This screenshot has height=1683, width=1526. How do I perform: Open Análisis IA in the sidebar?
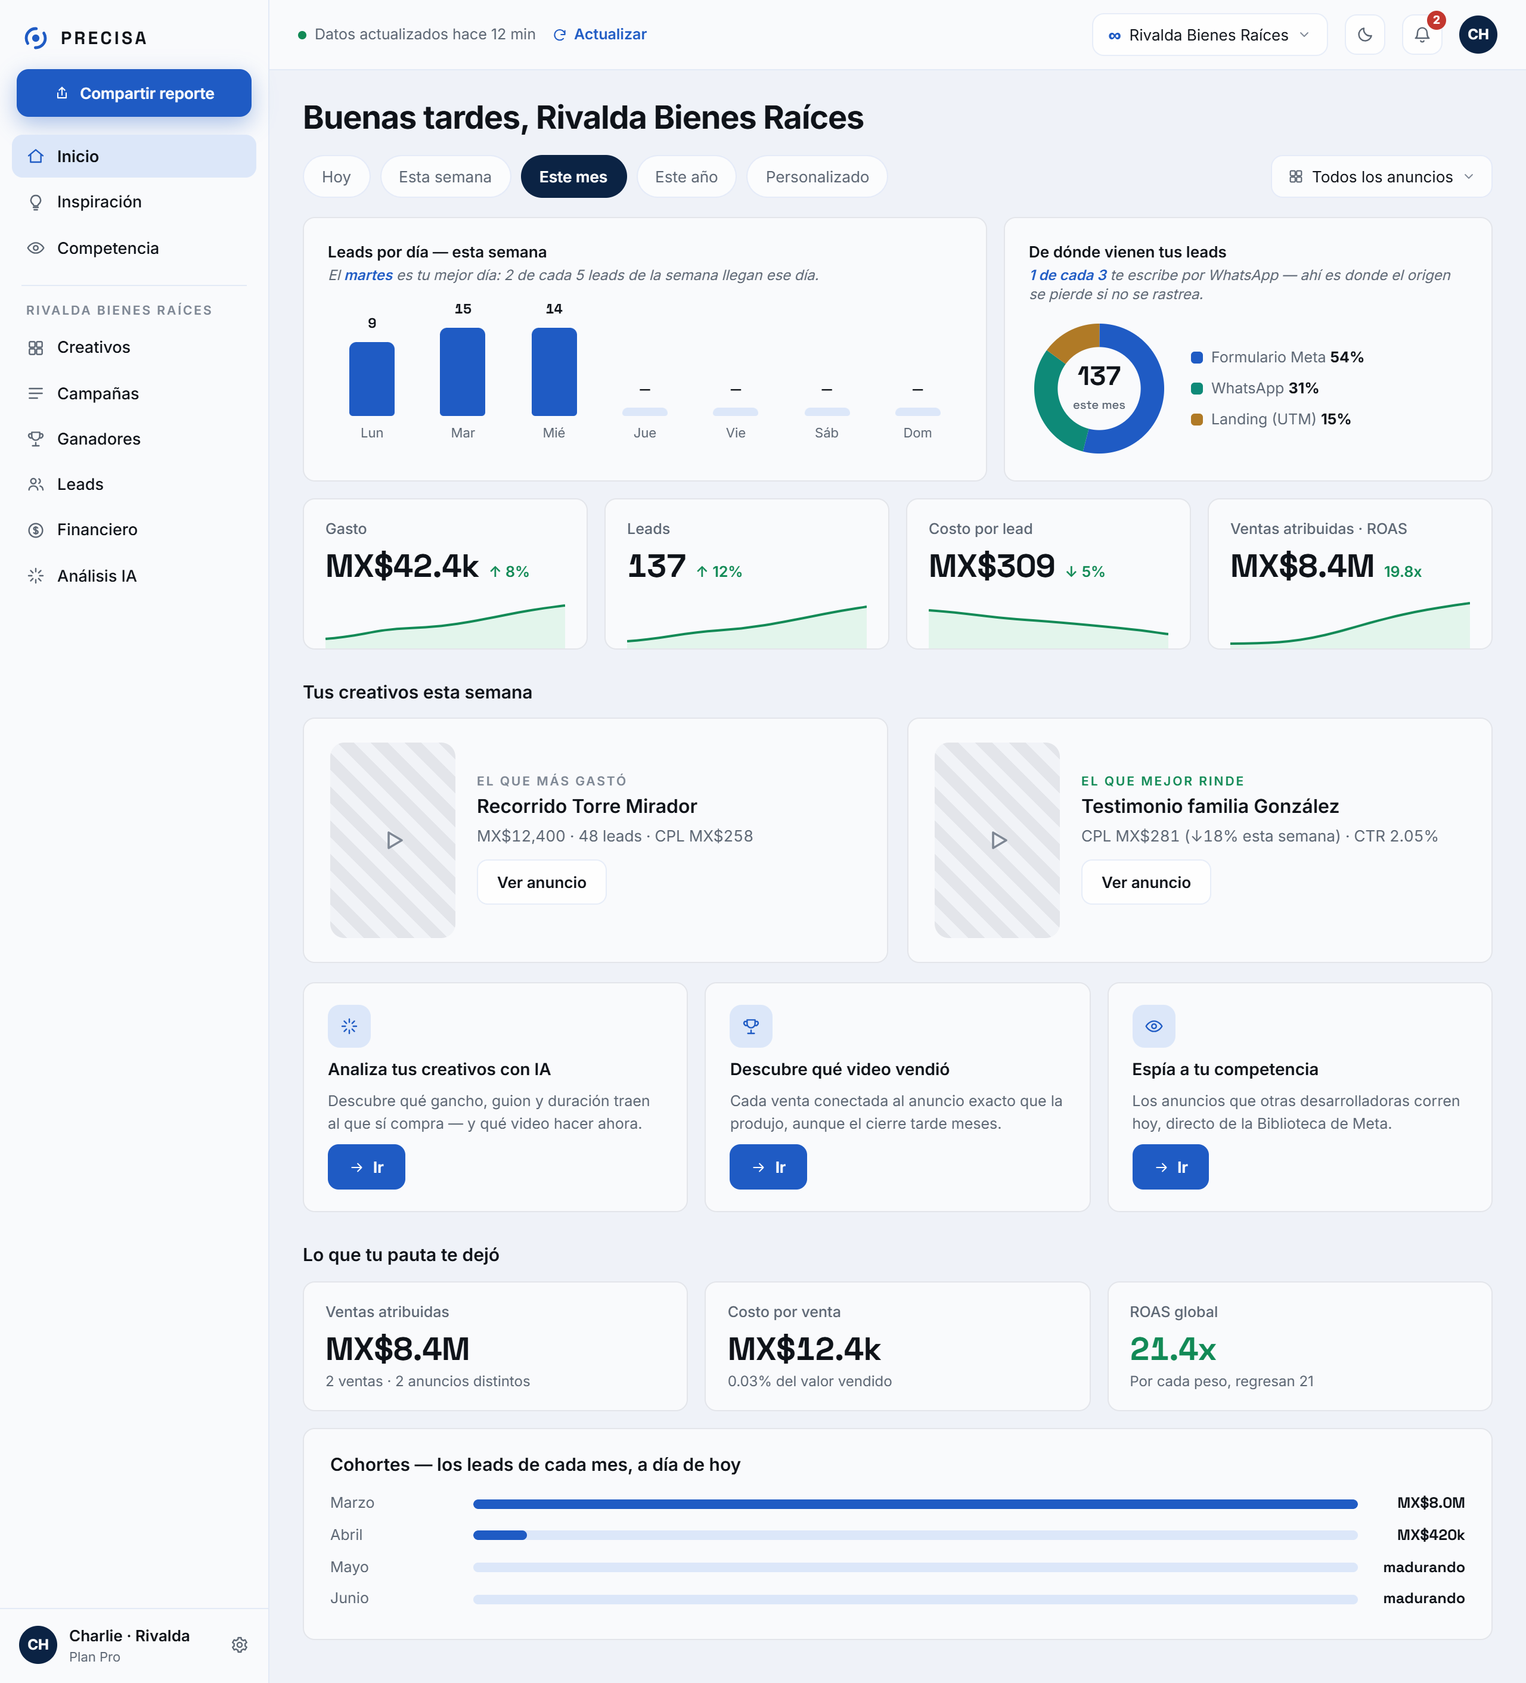[x=134, y=576]
